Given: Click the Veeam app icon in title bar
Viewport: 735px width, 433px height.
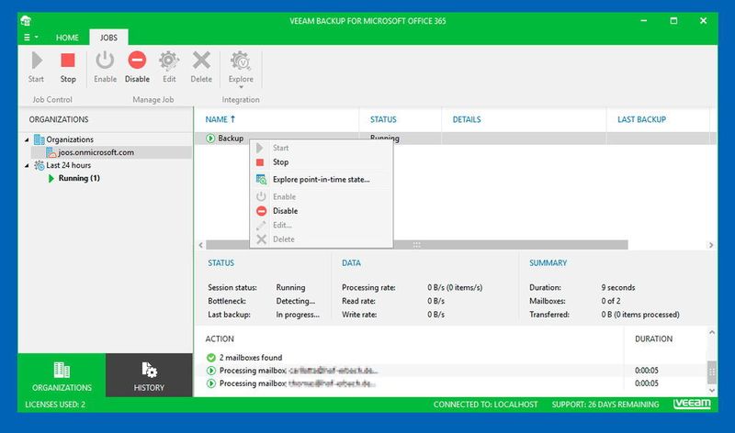Looking at the screenshot, I should tap(26, 20).
